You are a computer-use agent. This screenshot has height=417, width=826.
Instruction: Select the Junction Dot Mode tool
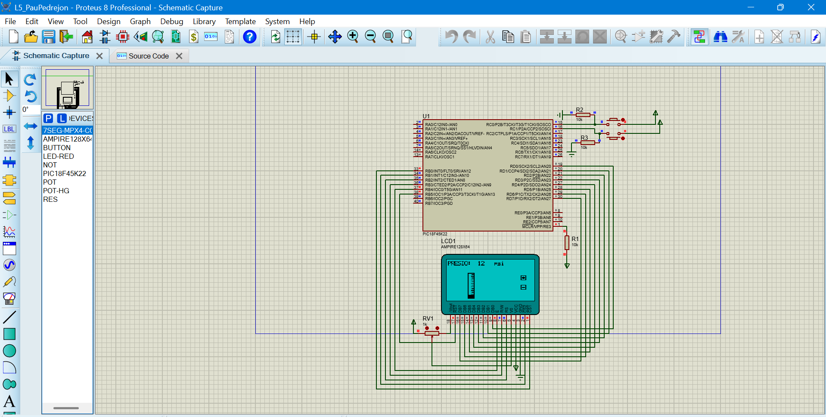pyautogui.click(x=9, y=113)
